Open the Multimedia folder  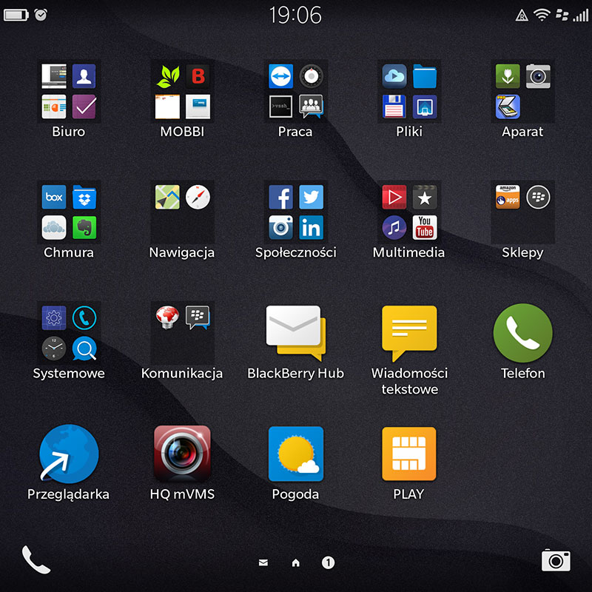pos(409,212)
